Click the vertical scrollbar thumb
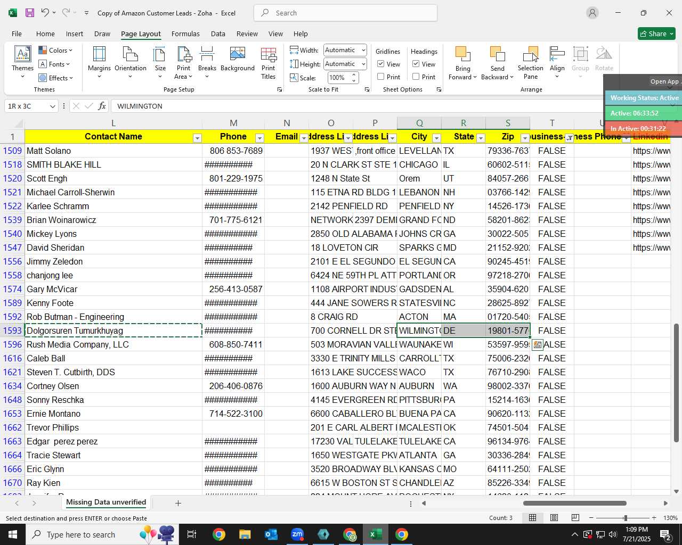The width and height of the screenshot is (682, 545). point(677,382)
